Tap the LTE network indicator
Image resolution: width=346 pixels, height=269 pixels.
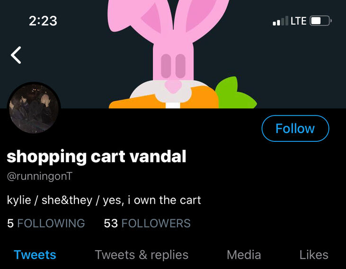point(298,21)
